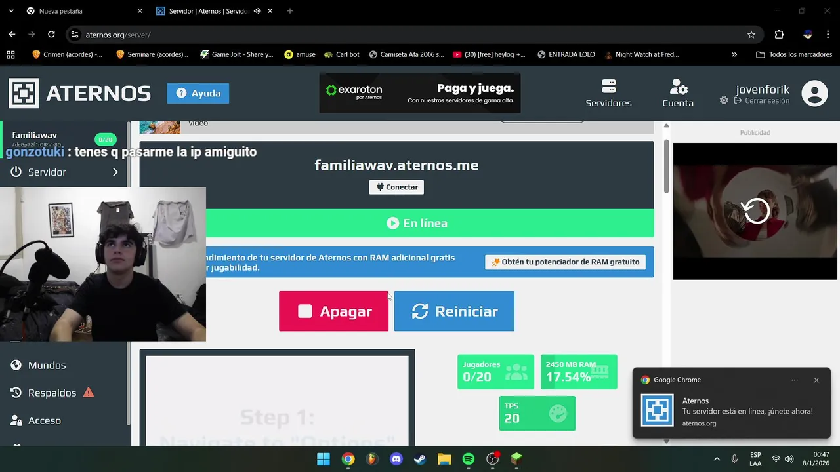Open the Night Watch at Fred bookmark
This screenshot has height=472, width=840.
(x=642, y=55)
